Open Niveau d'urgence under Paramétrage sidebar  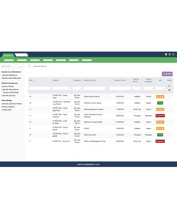[x=8, y=107]
